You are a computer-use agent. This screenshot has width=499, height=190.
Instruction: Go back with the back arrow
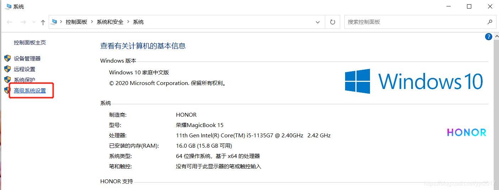coord(10,22)
